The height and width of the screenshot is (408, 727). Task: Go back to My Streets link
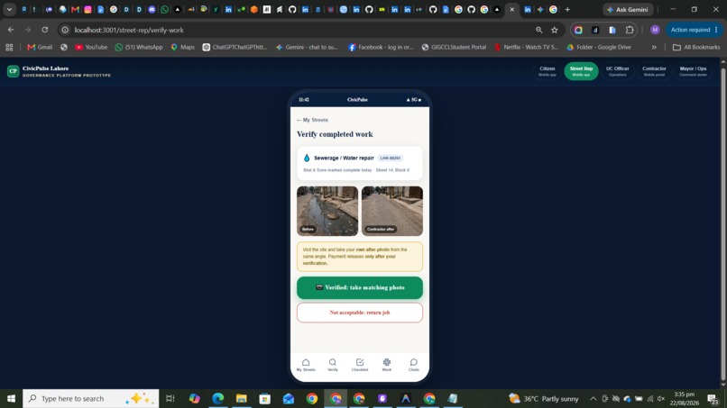click(x=312, y=120)
